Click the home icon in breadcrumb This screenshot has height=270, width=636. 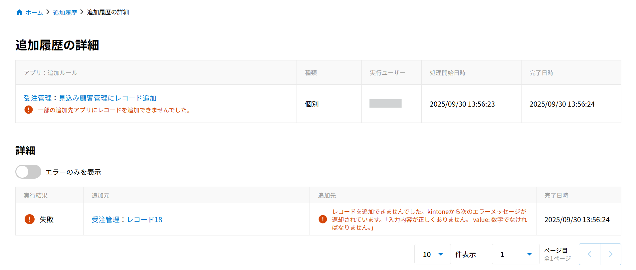pos(19,12)
